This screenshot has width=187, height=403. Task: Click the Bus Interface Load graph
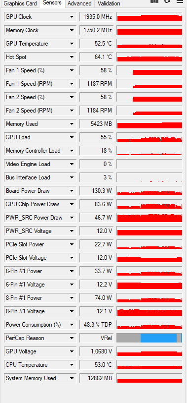point(150,177)
